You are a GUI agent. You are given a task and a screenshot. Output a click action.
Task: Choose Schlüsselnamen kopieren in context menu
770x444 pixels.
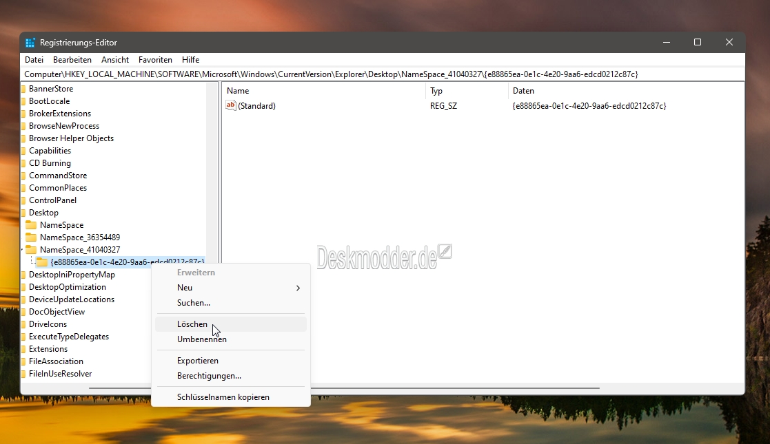click(231, 397)
